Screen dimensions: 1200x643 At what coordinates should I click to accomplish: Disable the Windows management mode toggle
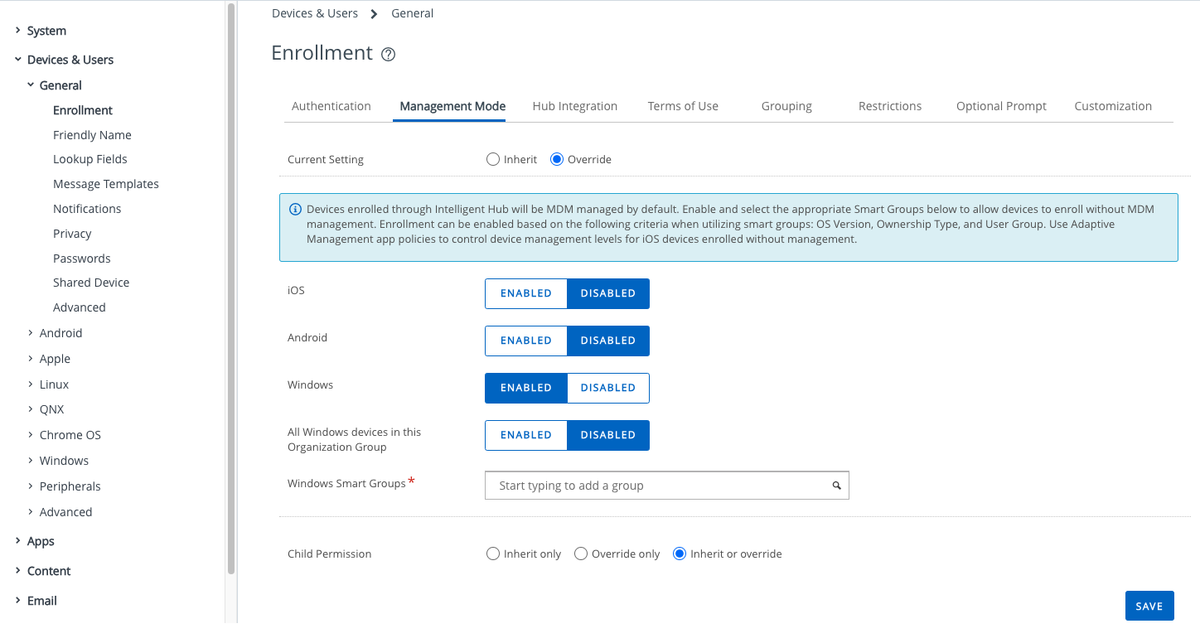point(607,388)
